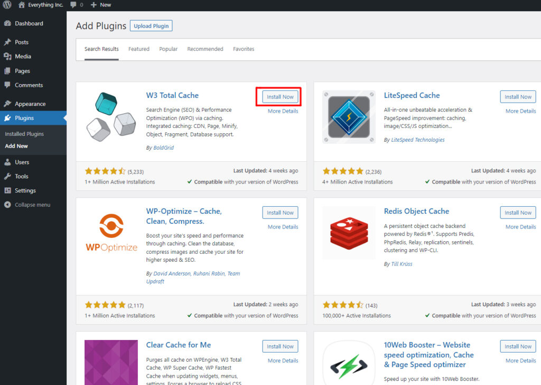Click the Settings sliders icon

[7, 191]
